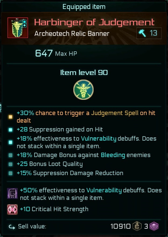Image resolution: width=168 pixels, height=237 pixels.
Task: Click the Vulnerability keyword in +50% line
Action: tap(104, 190)
